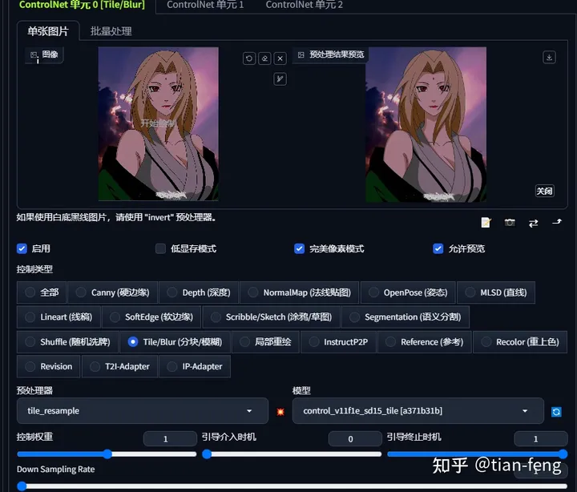This screenshot has width=577, height=492.
Task: Select the OpenPose (姿态) radio
Action: coord(373,292)
